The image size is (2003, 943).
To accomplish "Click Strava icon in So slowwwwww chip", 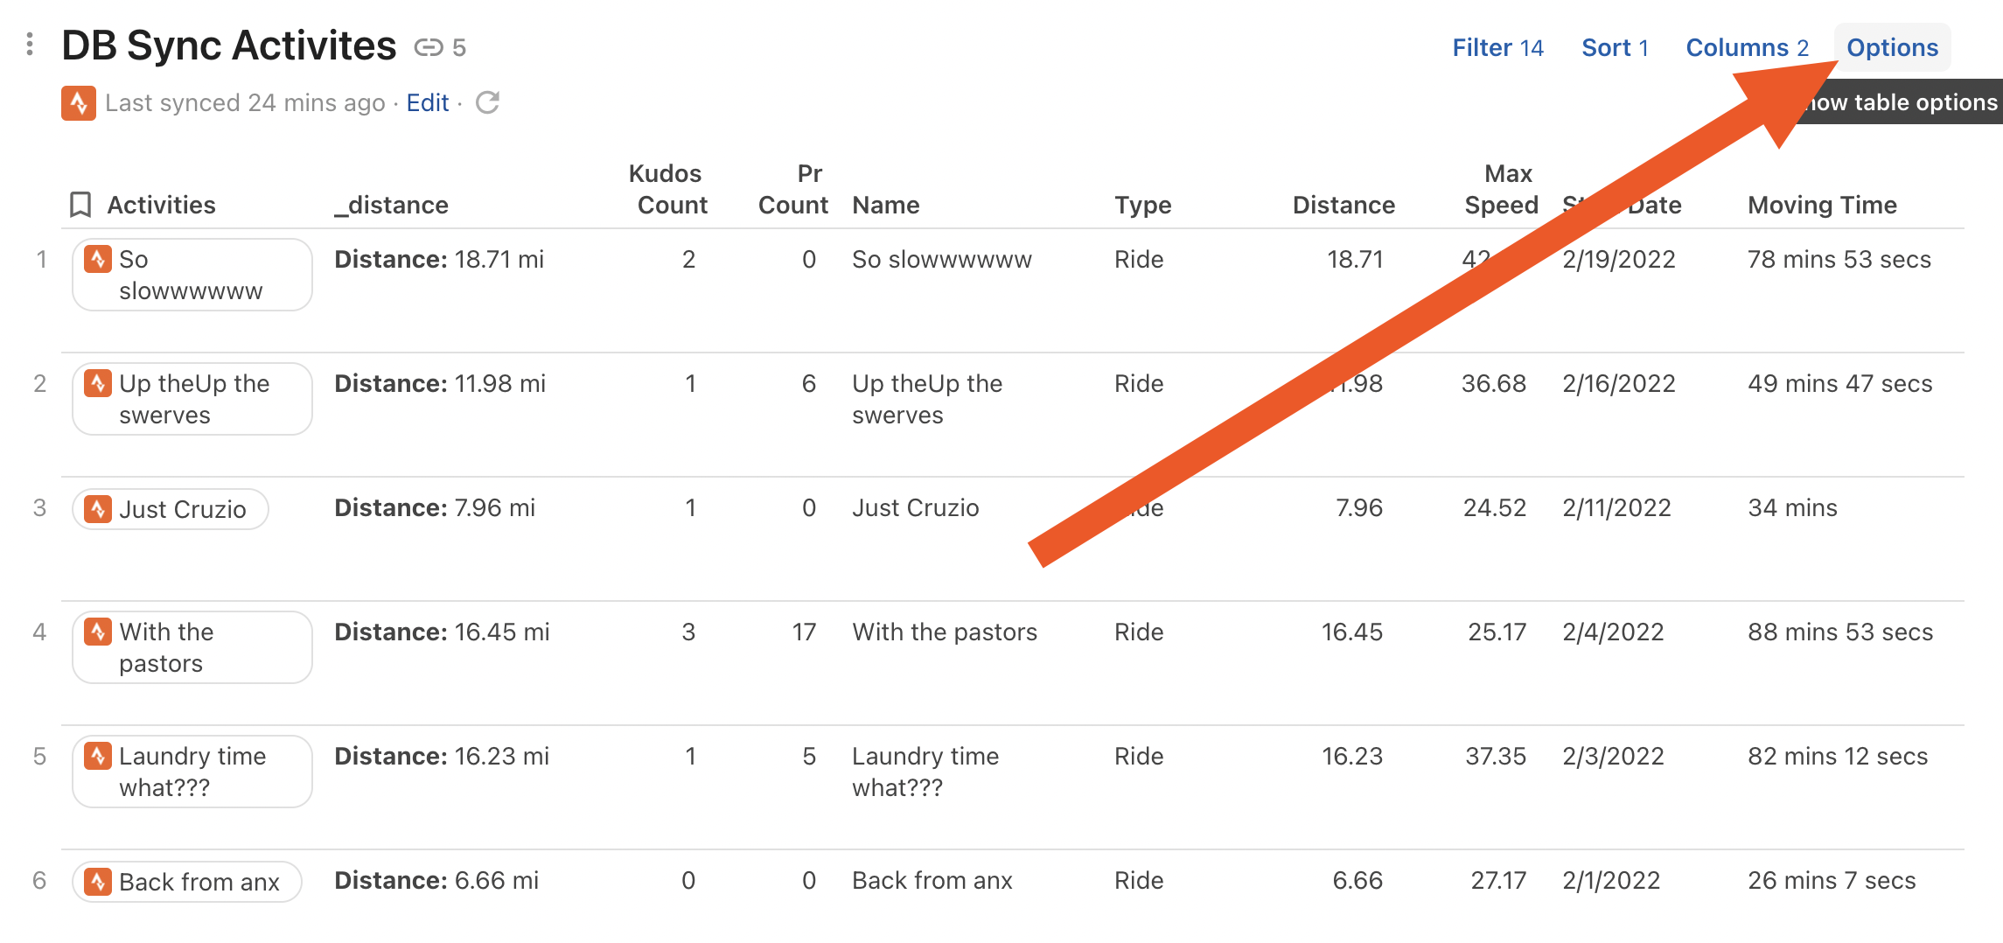I will click(x=98, y=259).
